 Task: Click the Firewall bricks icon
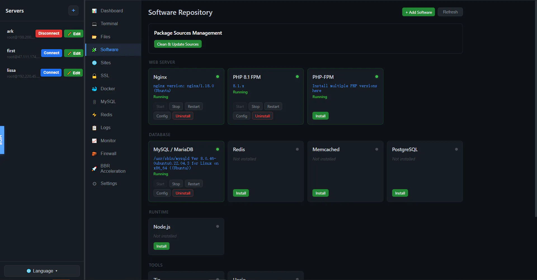tap(95, 154)
